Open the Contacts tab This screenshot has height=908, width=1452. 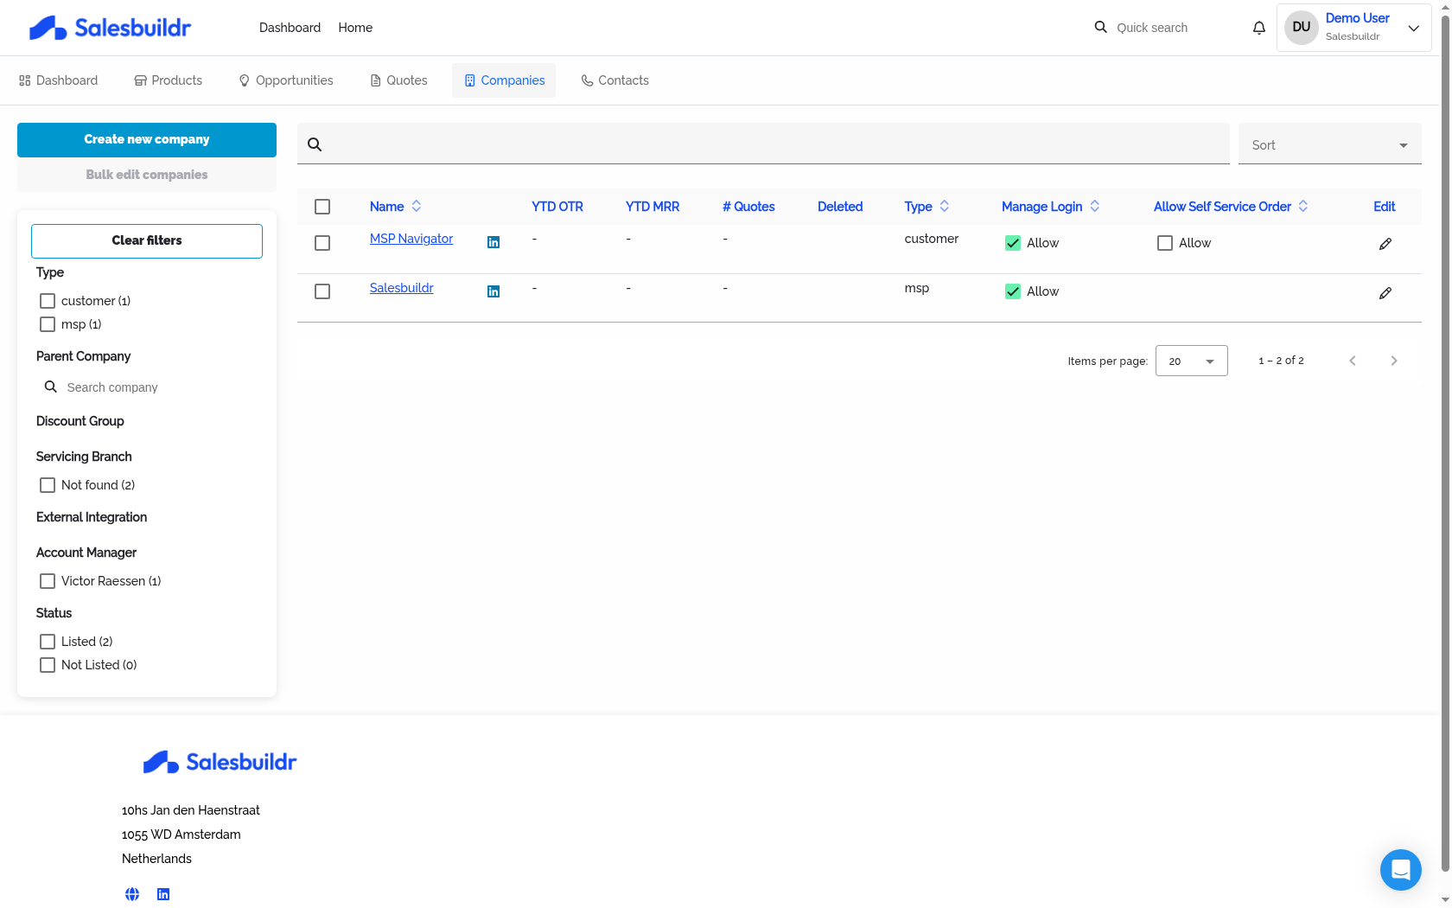615,80
